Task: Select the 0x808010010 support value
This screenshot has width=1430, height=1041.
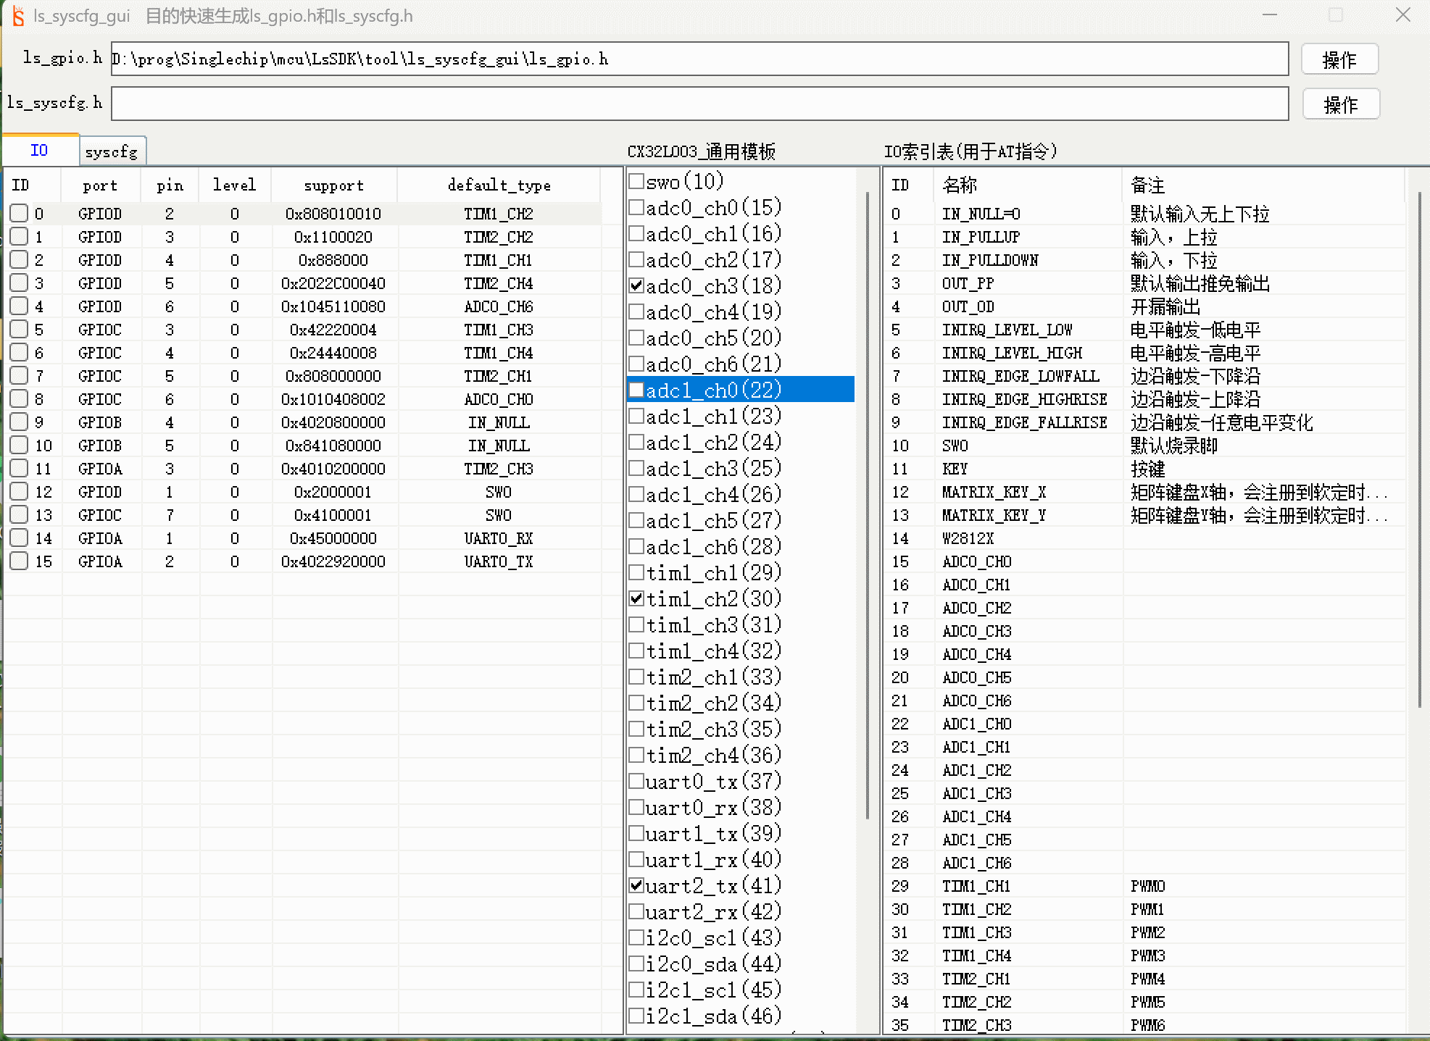Action: [333, 214]
